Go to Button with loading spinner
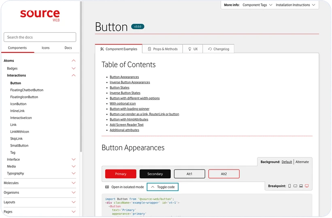332x218 pixels. [130, 109]
